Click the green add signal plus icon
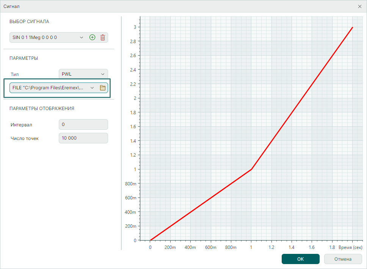The width and height of the screenshot is (367, 269). tap(92, 37)
